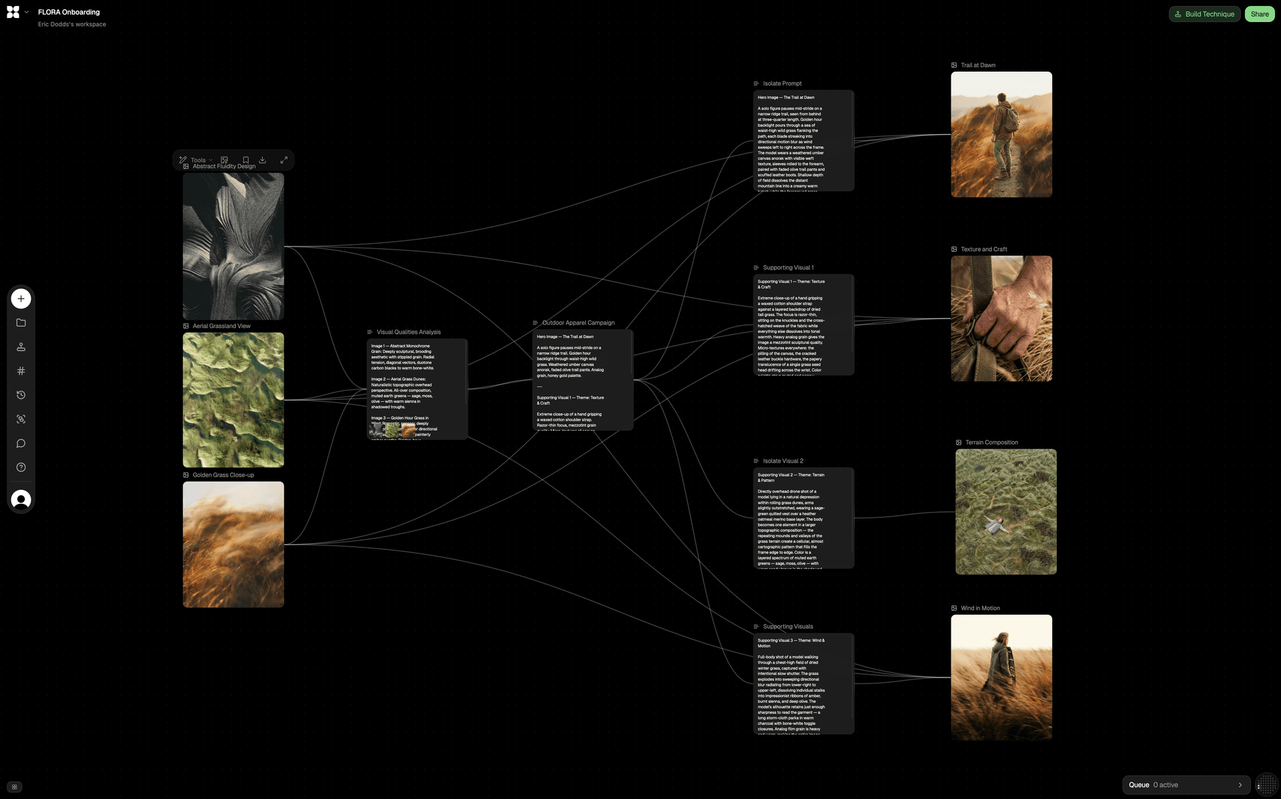Click the green Share button
Viewport: 1281px width, 799px height.
tap(1259, 14)
